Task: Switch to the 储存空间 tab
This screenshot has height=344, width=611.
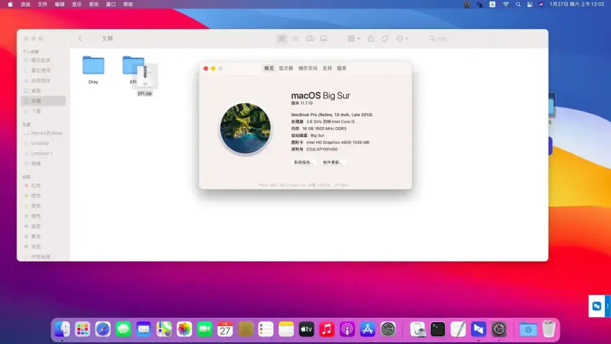Action: tap(308, 68)
